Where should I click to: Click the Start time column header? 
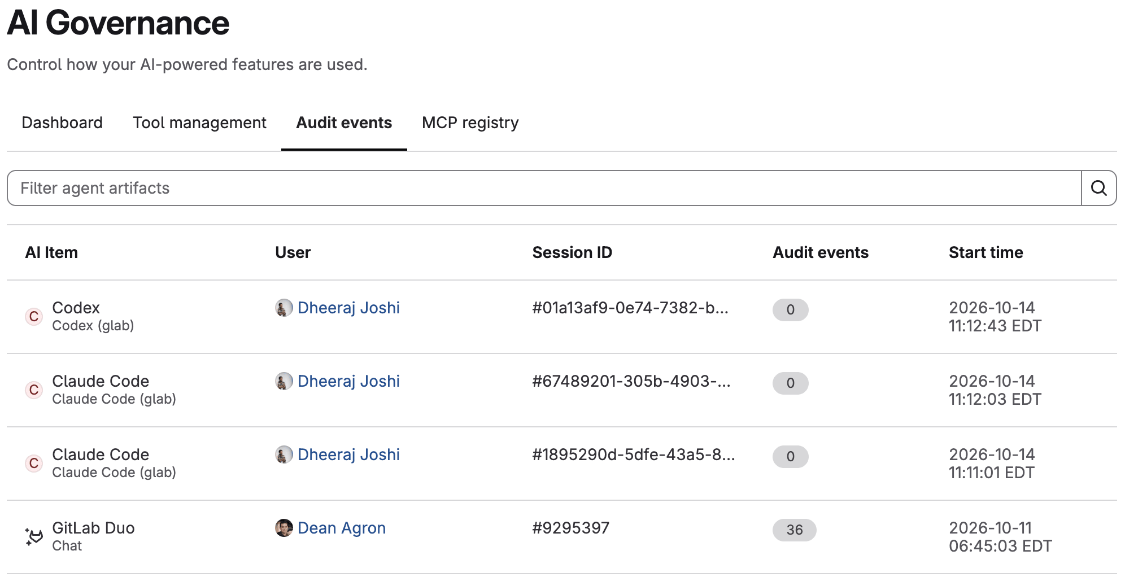tap(986, 252)
